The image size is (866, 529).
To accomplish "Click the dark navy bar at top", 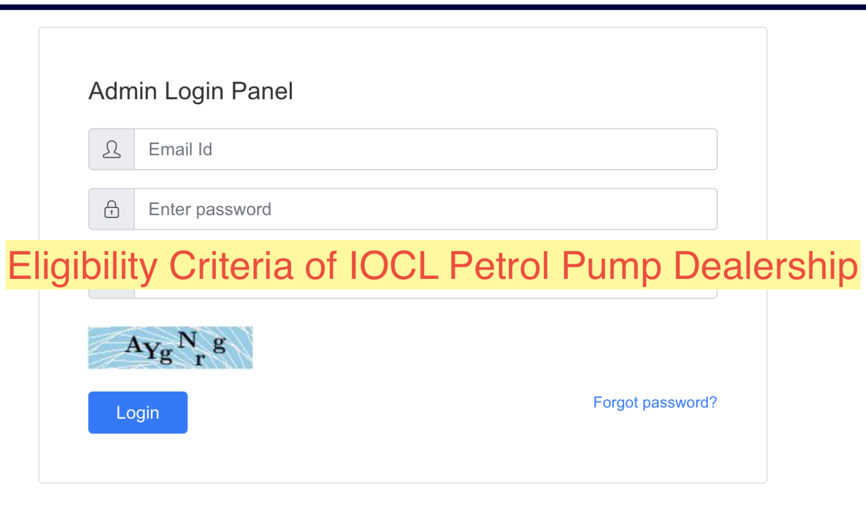I will pyautogui.click(x=433, y=6).
